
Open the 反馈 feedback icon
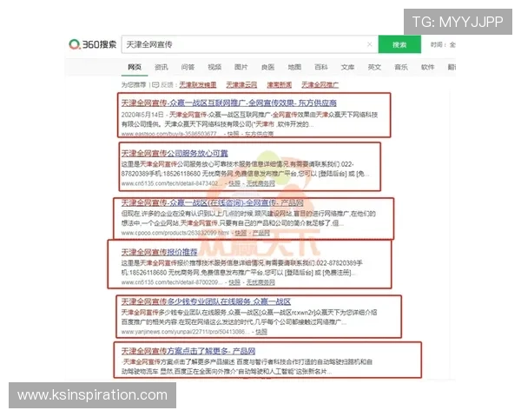coord(155,85)
